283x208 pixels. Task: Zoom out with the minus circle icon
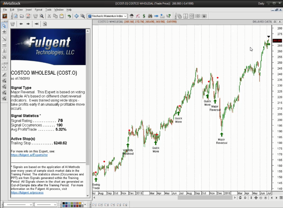pos(260,198)
